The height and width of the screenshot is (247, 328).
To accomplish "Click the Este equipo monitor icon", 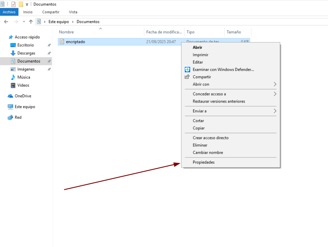I will pos(10,107).
